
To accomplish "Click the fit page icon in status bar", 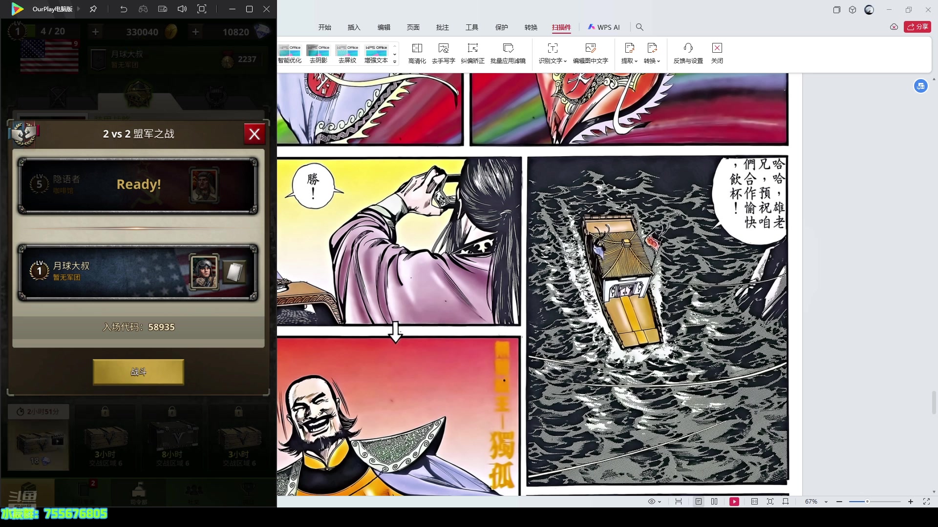I will click(x=770, y=502).
